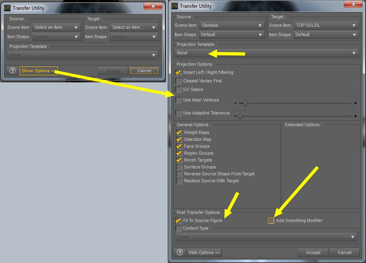Image resolution: width=366 pixels, height=263 pixels.
Task: Open Content Type None dropdown
Action: 267,237
